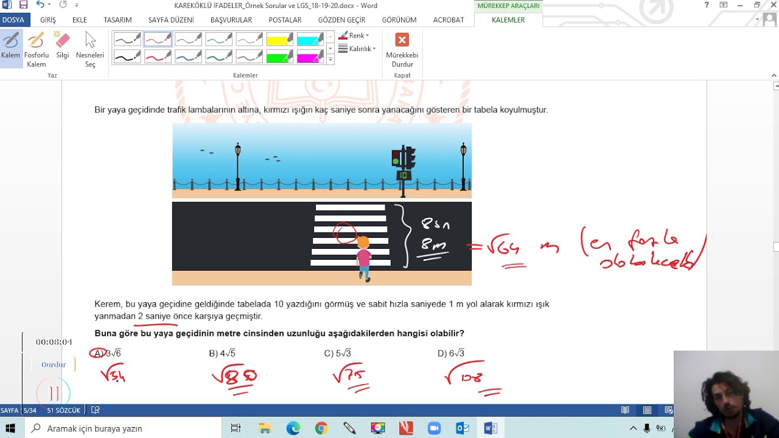Open the BAŞVURULAR ribbon tab

pos(231,20)
